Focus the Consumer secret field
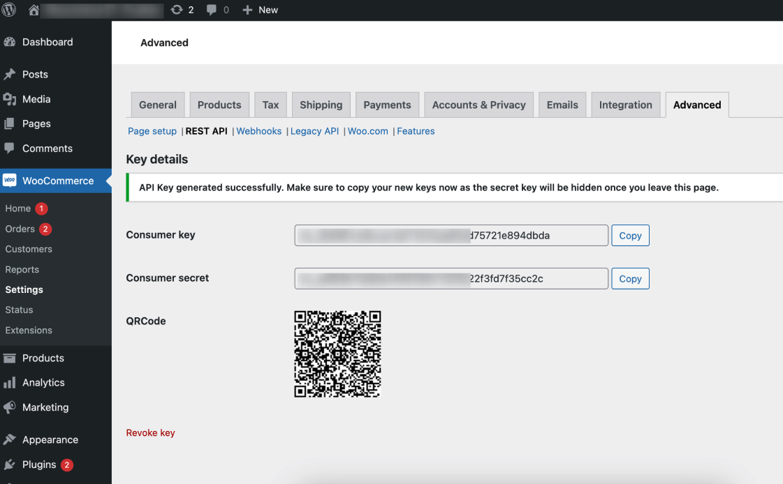Viewport: 783px width, 484px height. [x=451, y=279]
